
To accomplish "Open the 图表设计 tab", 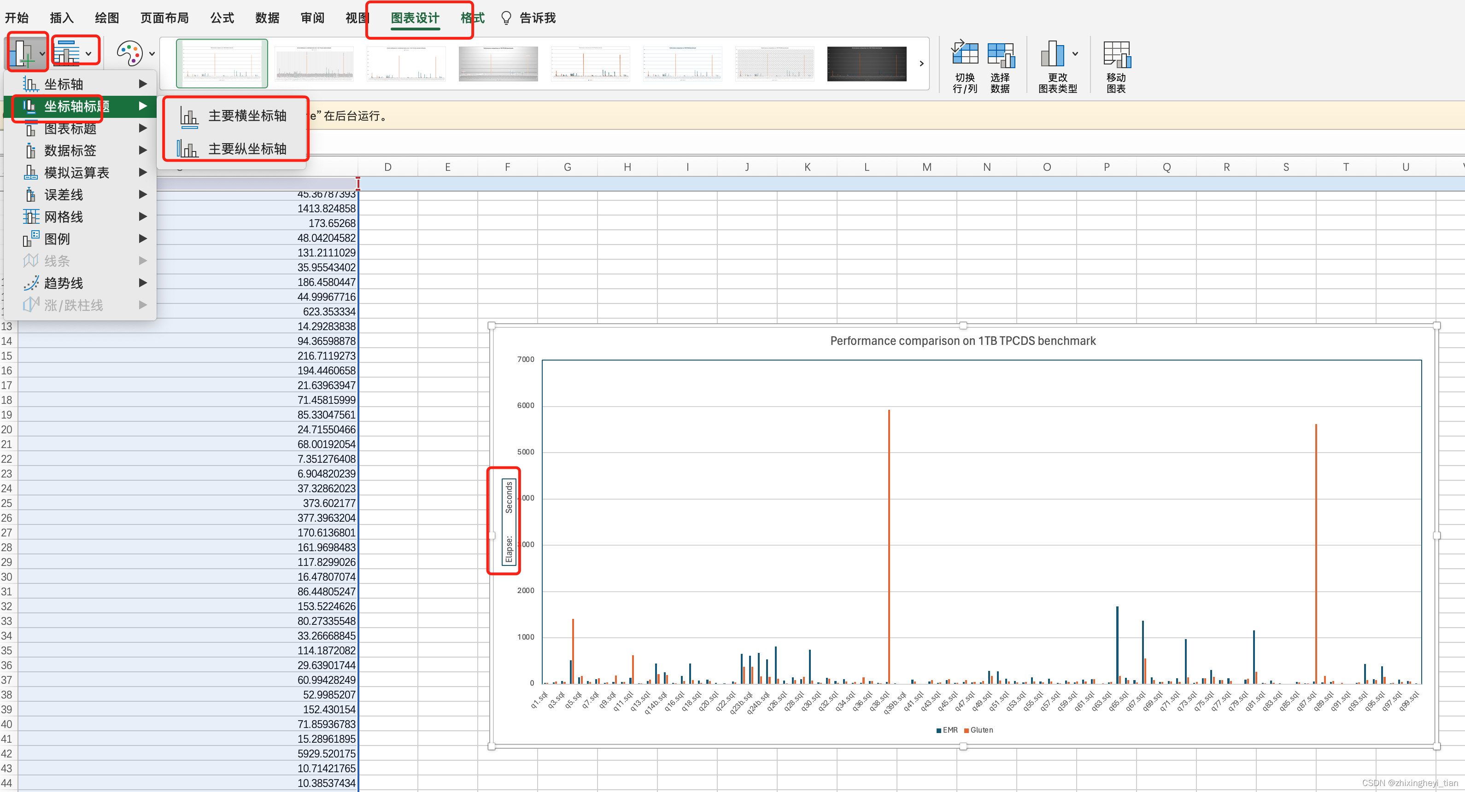I will click(415, 18).
